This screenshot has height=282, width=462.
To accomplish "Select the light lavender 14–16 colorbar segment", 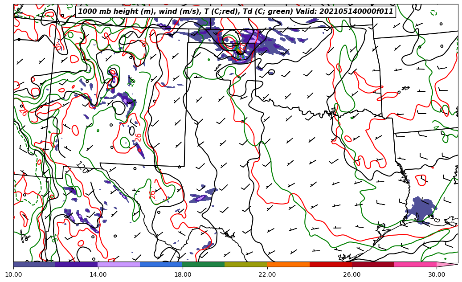I will (x=119, y=264).
